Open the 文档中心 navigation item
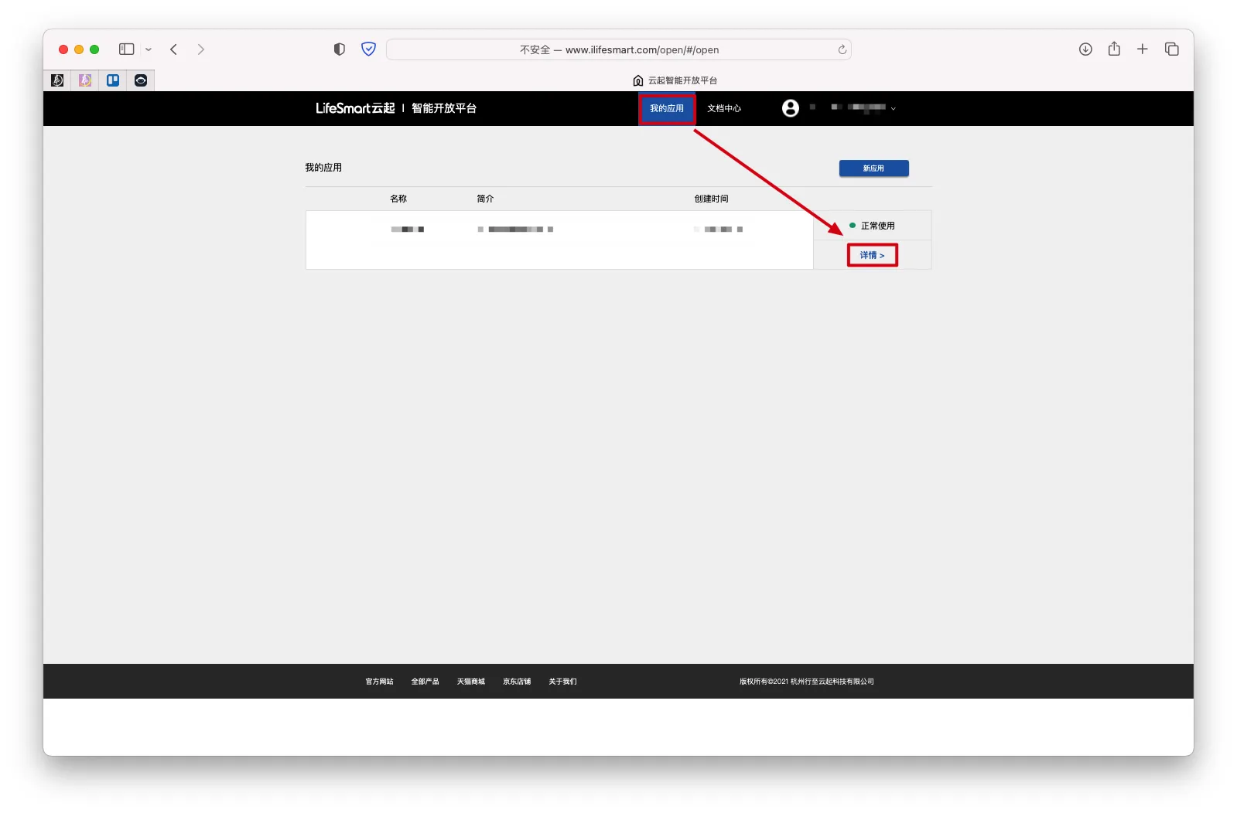This screenshot has height=813, width=1237. click(723, 109)
